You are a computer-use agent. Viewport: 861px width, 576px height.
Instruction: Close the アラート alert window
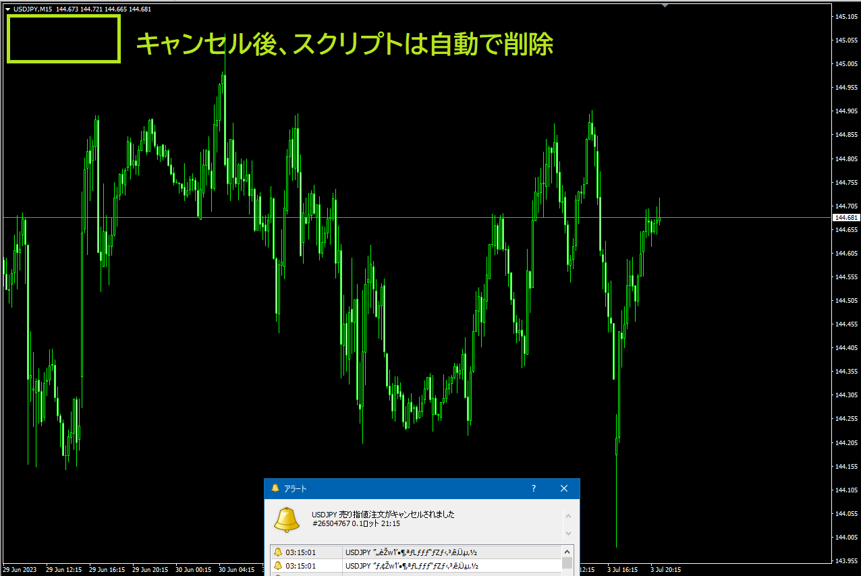[564, 488]
